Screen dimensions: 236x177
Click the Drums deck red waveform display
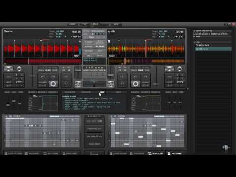click(43, 49)
